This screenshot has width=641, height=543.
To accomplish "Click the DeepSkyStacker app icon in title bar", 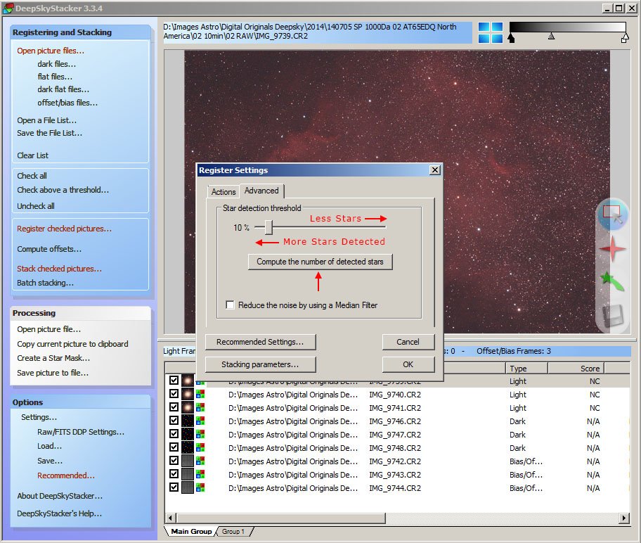I will click(8, 8).
